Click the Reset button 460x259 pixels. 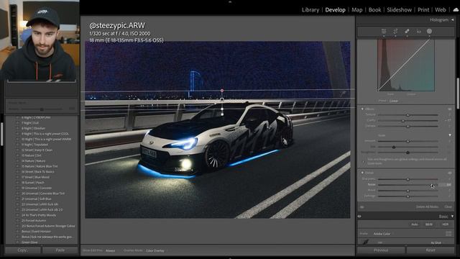tap(431, 250)
